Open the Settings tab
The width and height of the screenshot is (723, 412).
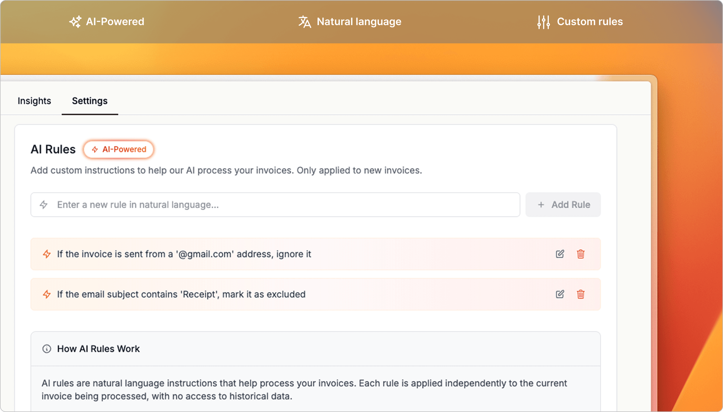coord(89,101)
